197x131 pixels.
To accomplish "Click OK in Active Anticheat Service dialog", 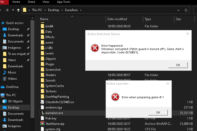I will (178, 65).
